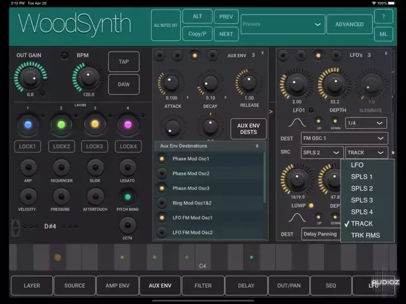Image resolution: width=406 pixels, height=304 pixels.
Task: Toggle the CC74 button
Action: coord(128,225)
